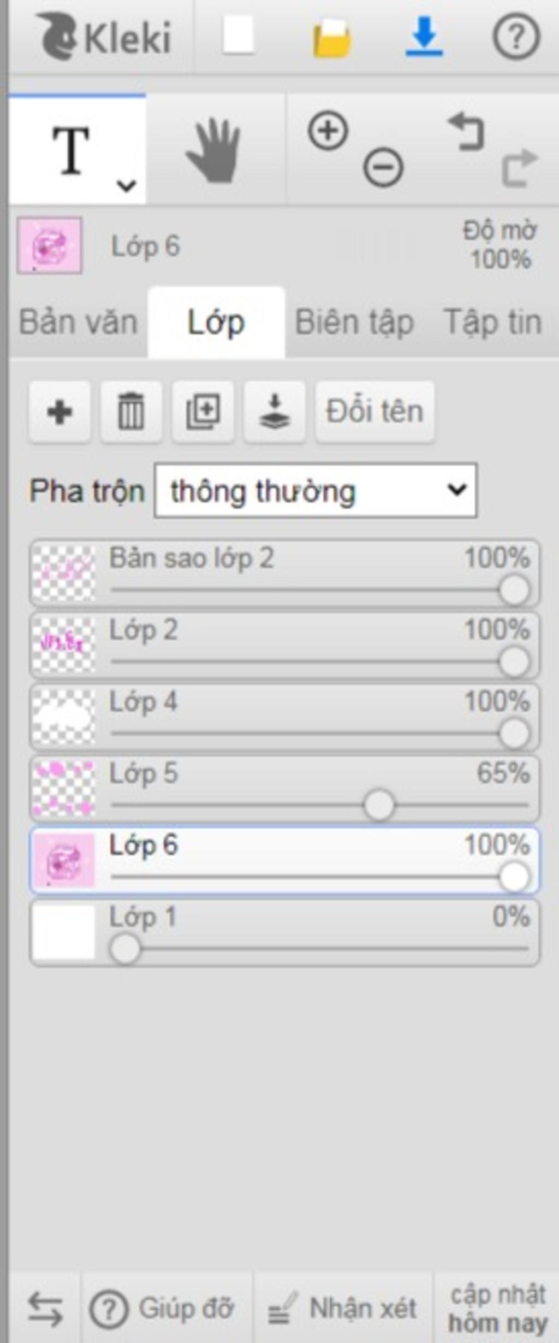Undo the last action
559x1343 pixels.
pyautogui.click(x=466, y=132)
